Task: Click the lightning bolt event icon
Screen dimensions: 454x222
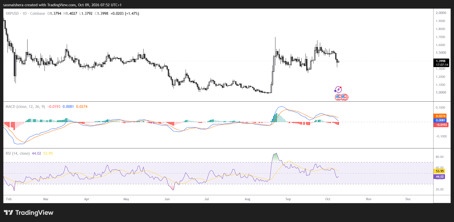Action: click(338, 89)
